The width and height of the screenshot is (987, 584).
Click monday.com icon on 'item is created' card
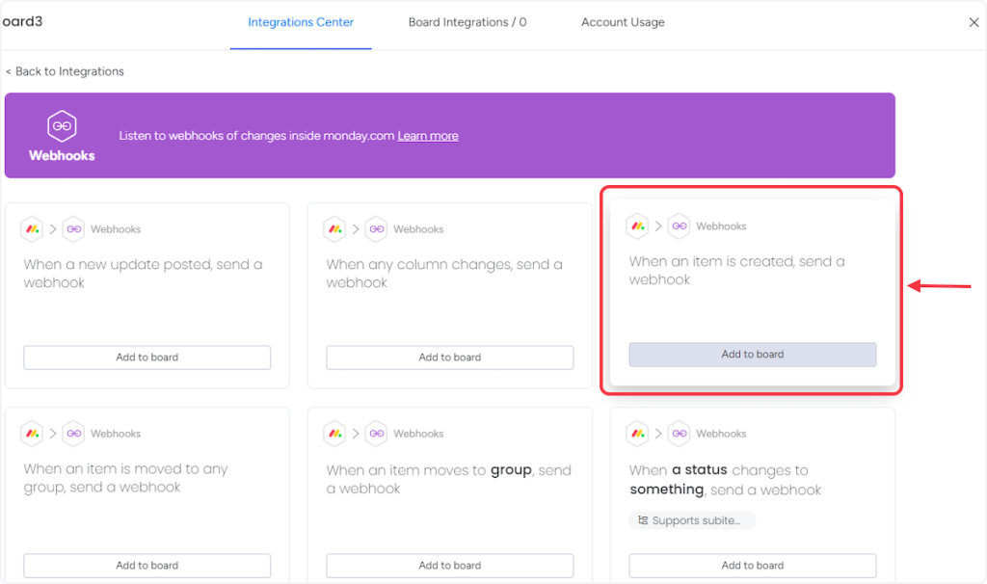637,226
